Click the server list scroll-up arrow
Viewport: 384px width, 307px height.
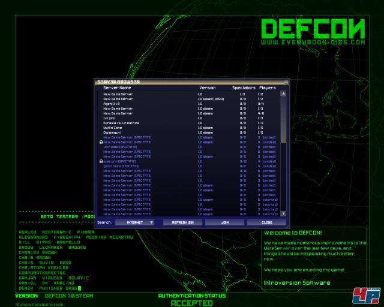pyautogui.click(x=283, y=94)
